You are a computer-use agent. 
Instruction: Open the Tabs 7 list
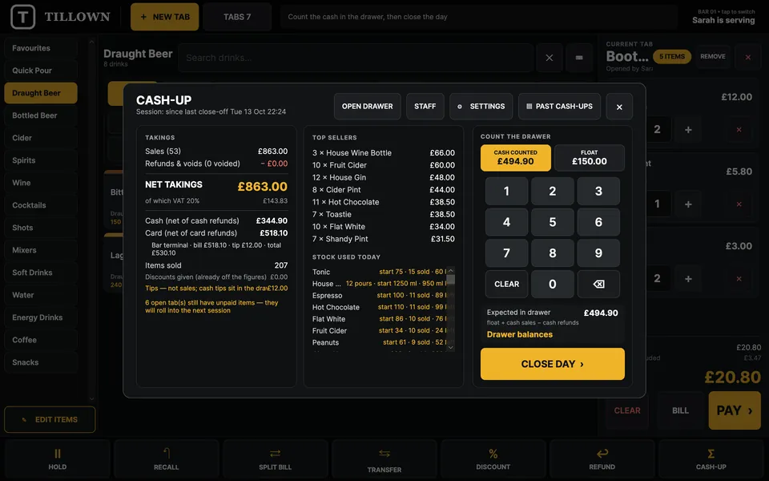pos(237,17)
